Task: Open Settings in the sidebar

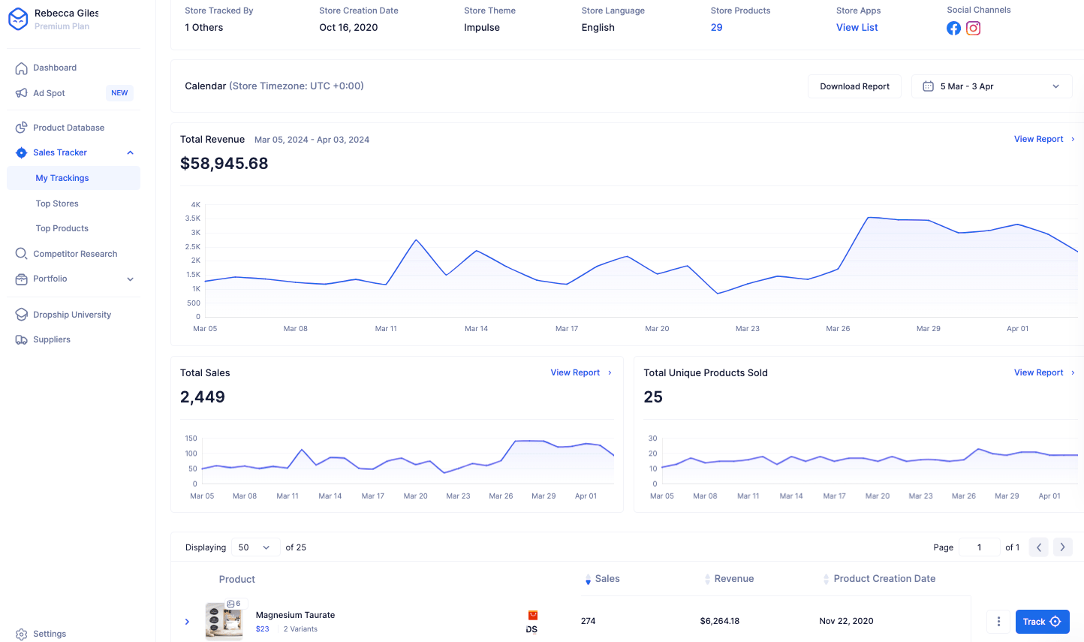Action: coord(50,634)
